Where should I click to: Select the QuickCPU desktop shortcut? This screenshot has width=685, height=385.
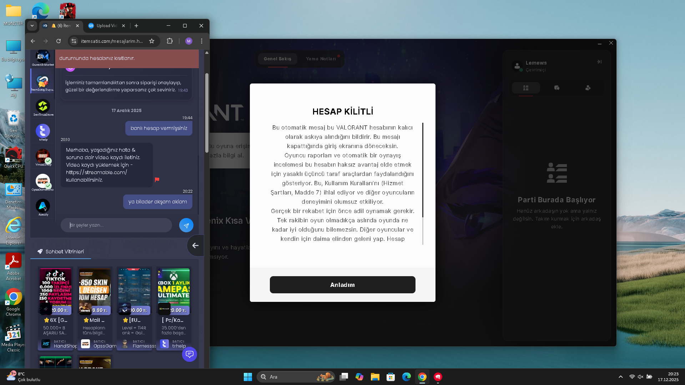coord(13,158)
